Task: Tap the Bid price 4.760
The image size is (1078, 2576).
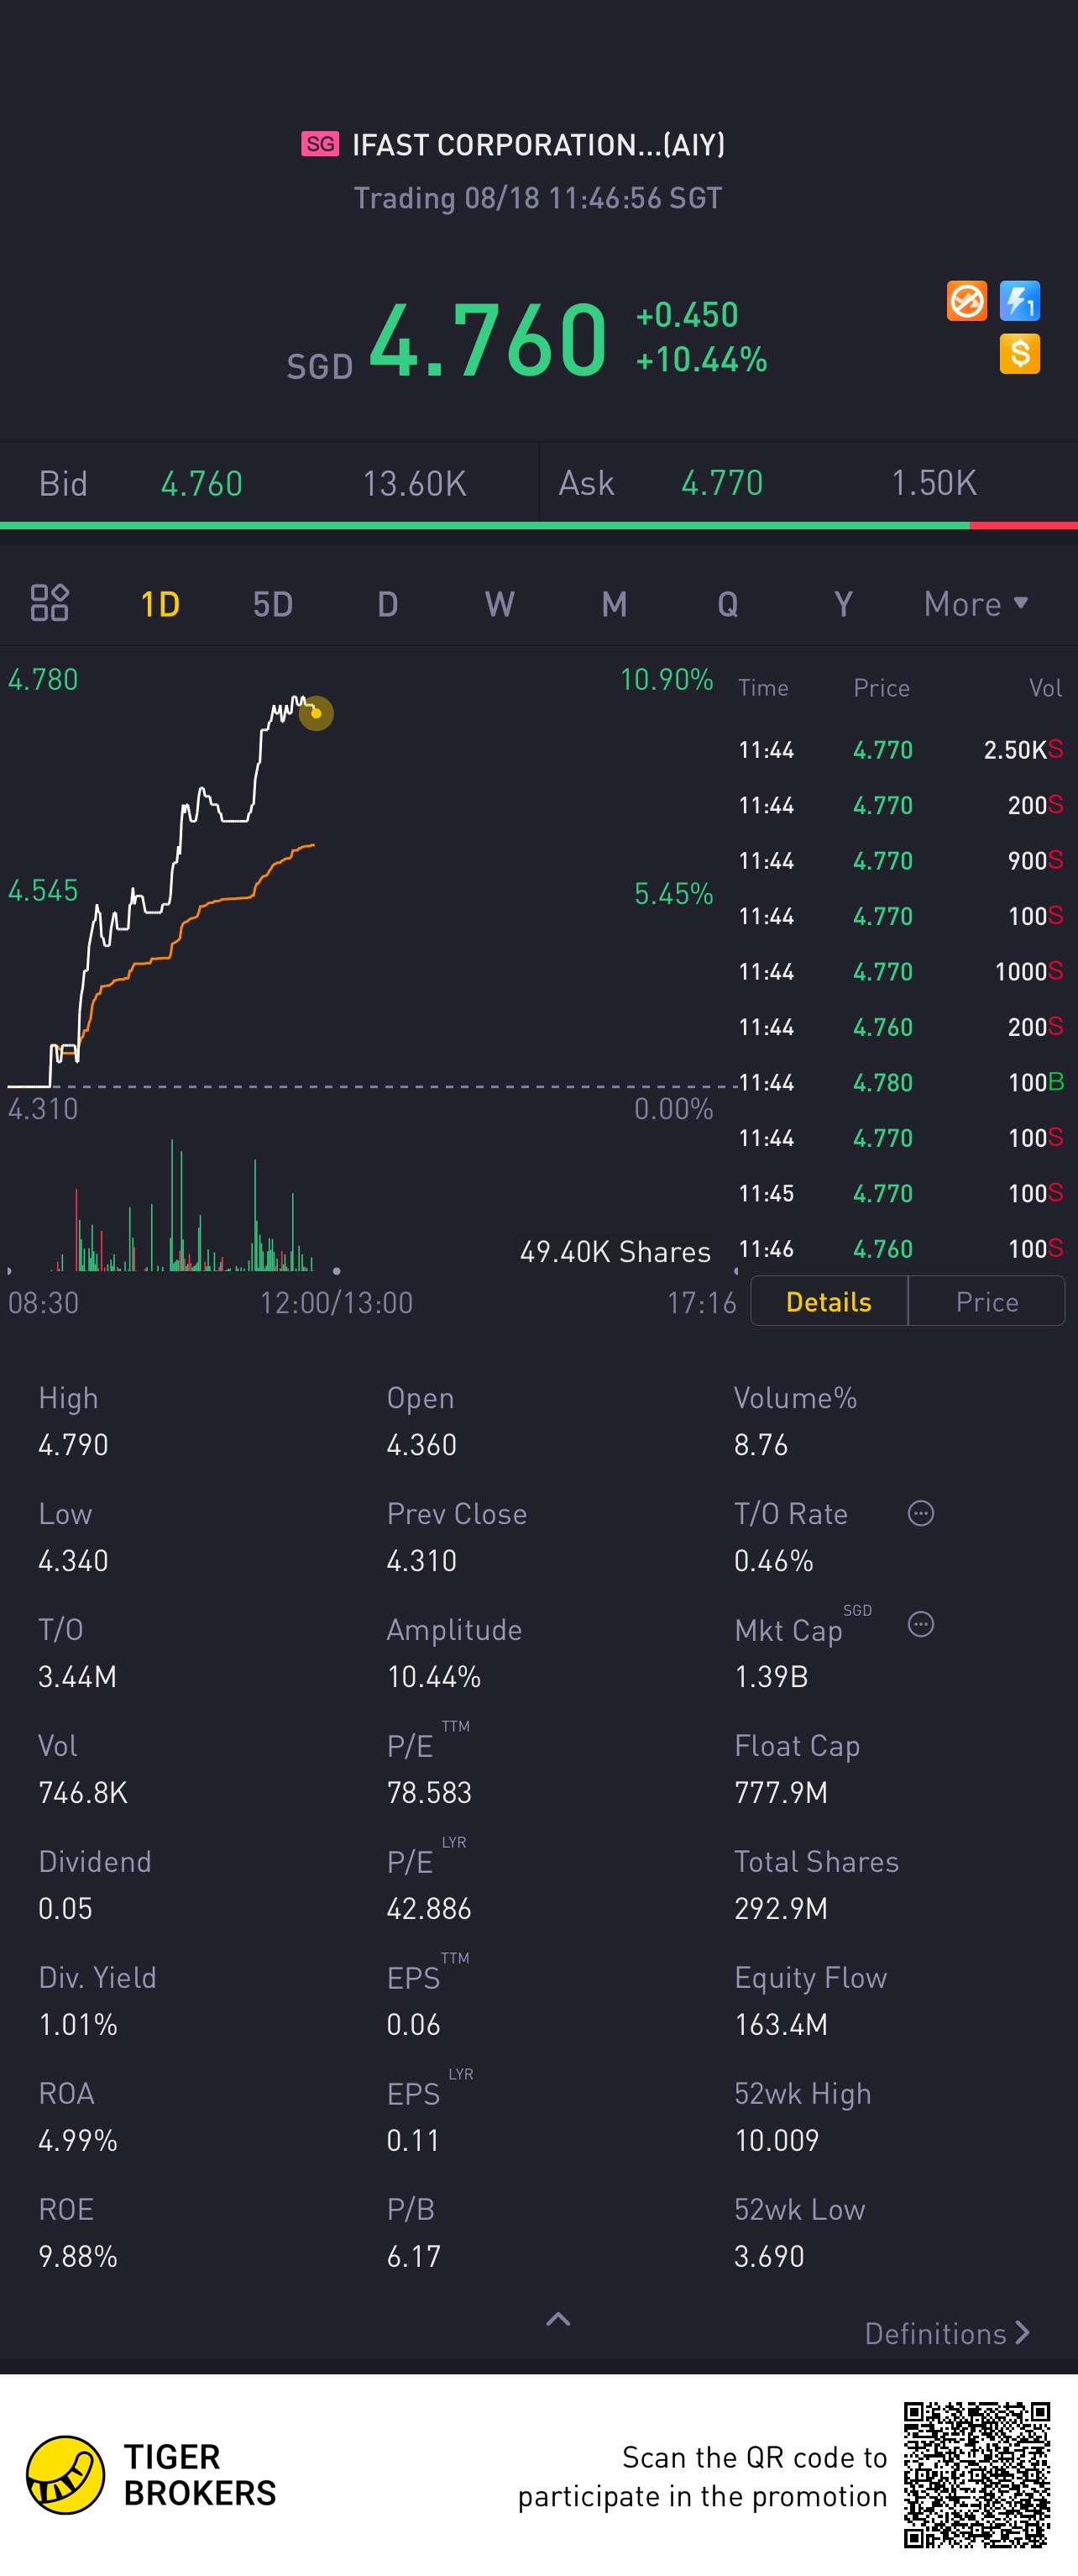Action: (x=201, y=484)
